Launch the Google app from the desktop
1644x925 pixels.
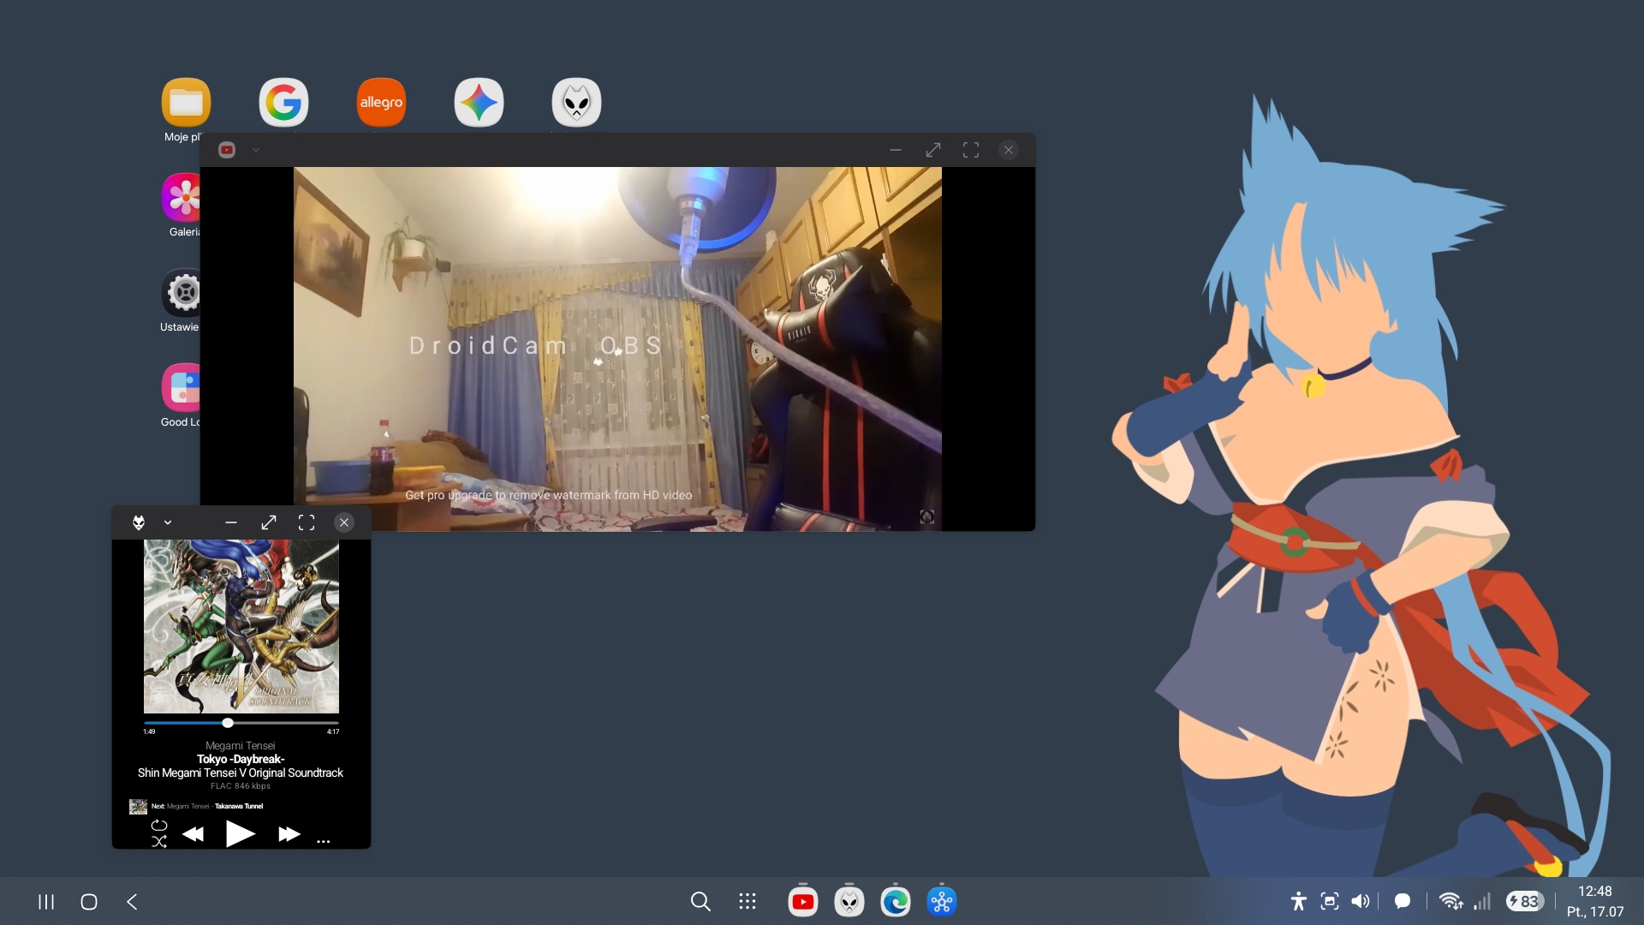pyautogui.click(x=283, y=102)
